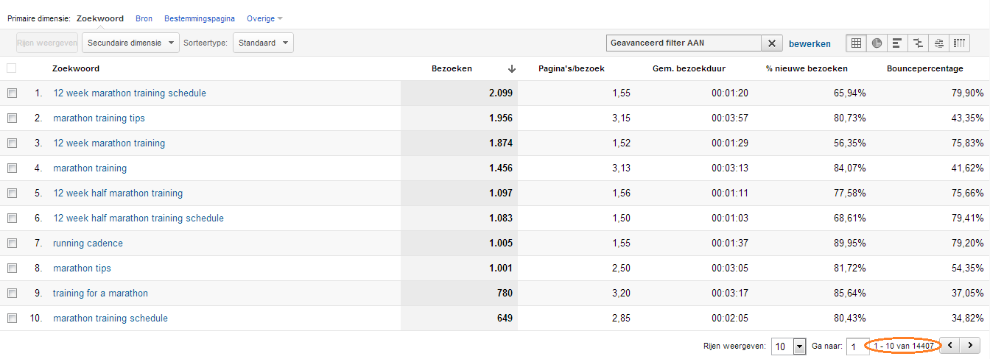Open the 'Secundaire dimensie' dropdown
This screenshot has height=359, width=990.
pos(130,43)
